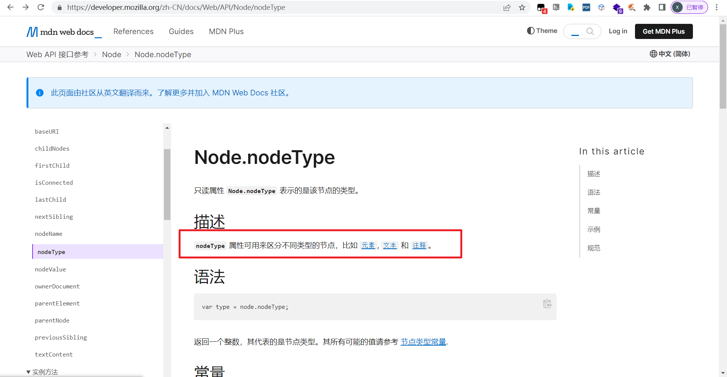Copy the code example using clipboard icon
Viewport: 727px width, 377px height.
coord(547,303)
